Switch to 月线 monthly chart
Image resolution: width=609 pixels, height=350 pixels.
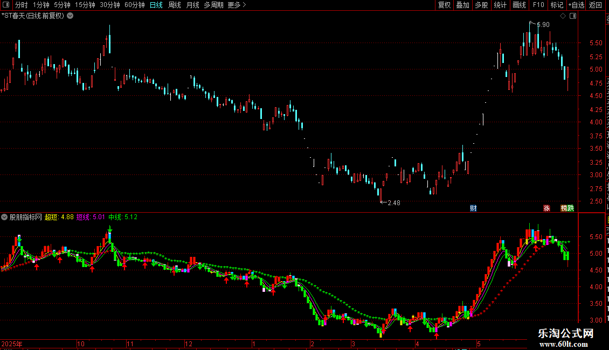pos(192,5)
